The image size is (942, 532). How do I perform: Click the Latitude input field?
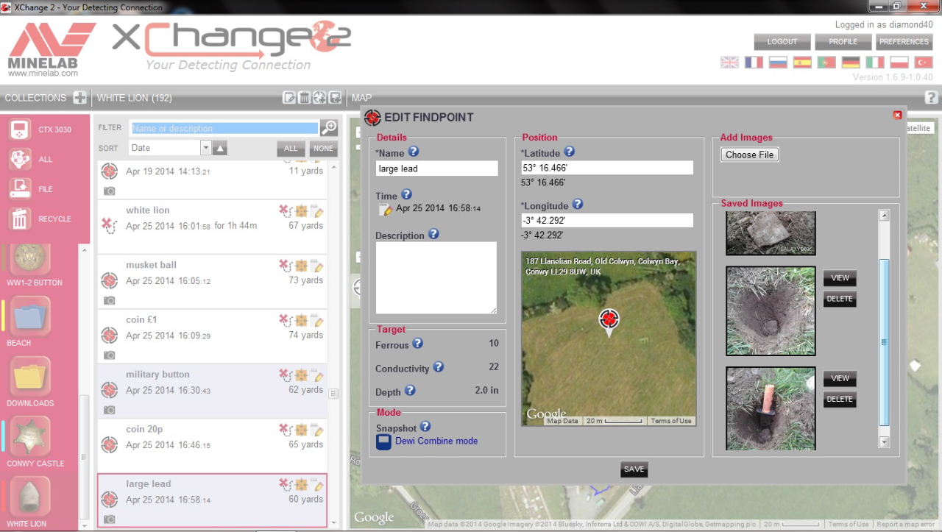pos(607,168)
